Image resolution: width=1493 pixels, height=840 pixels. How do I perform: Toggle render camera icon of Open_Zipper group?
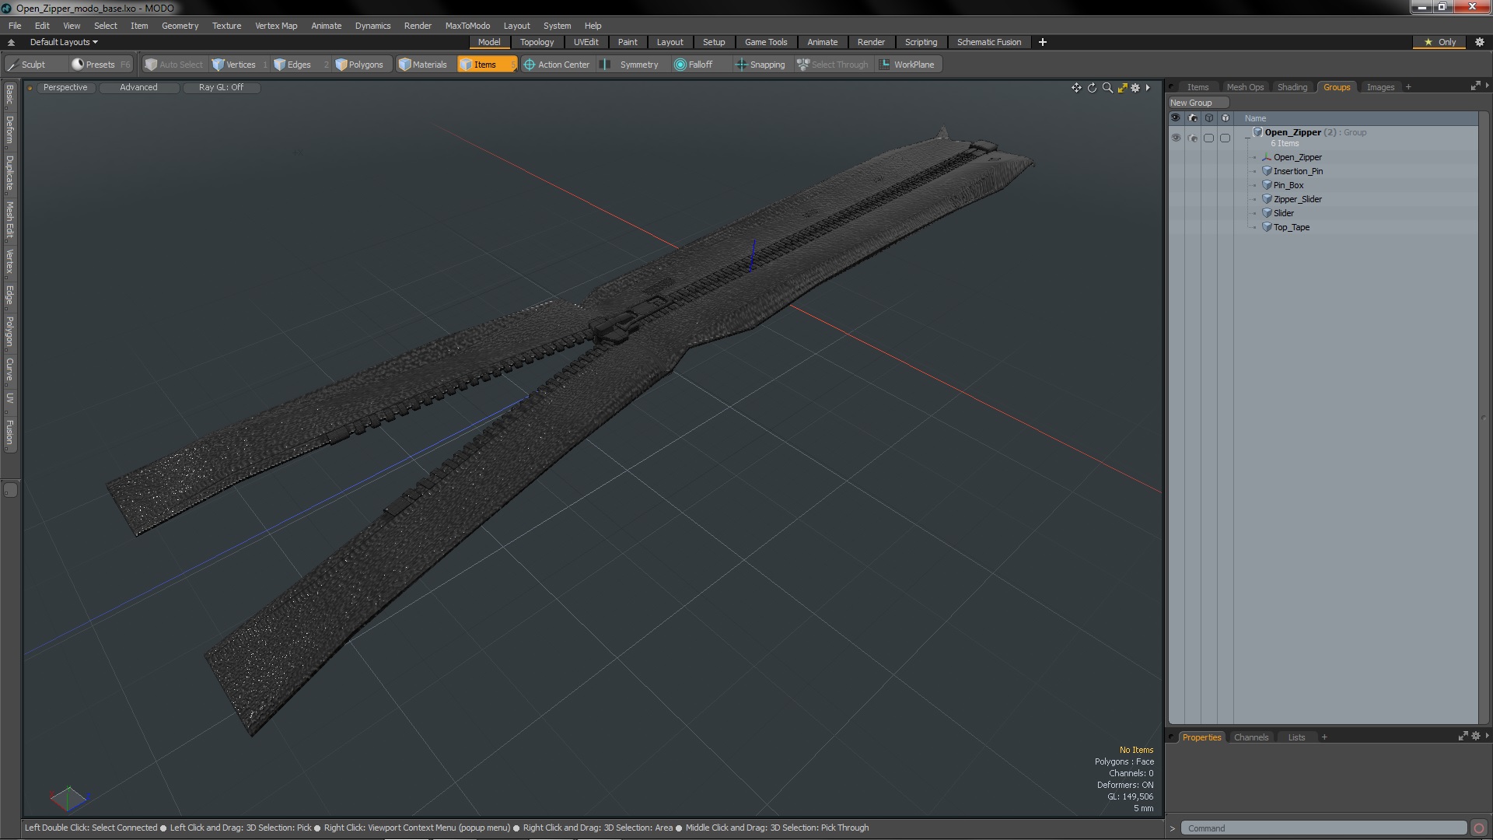click(x=1193, y=138)
